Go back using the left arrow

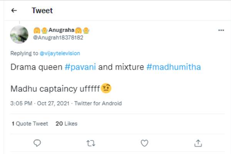click(x=14, y=10)
